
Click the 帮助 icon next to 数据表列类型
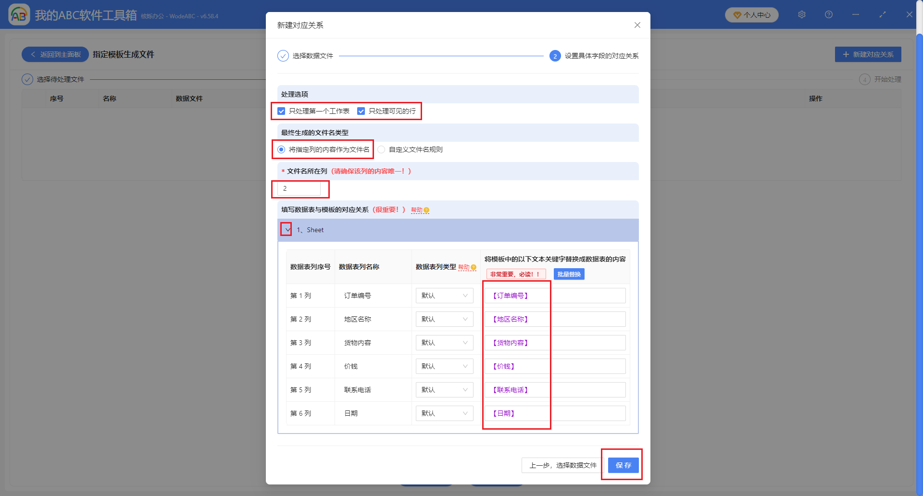[473, 267]
